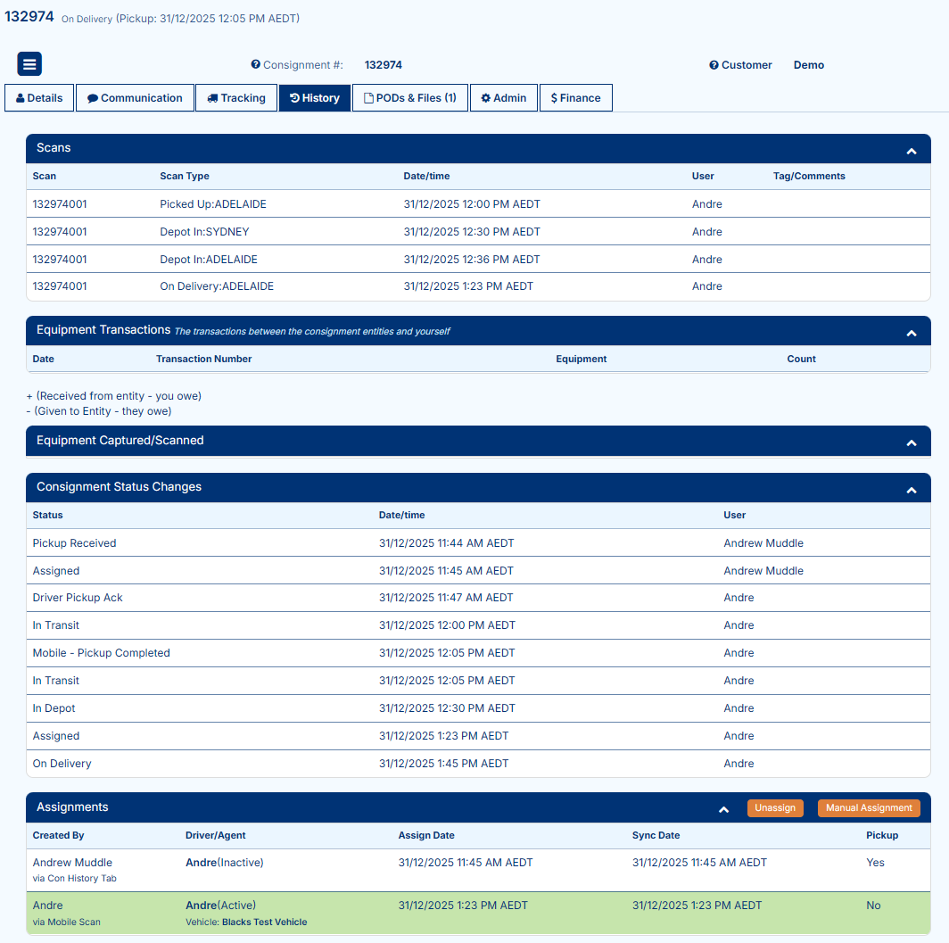Open the Finance tab

pyautogui.click(x=575, y=98)
